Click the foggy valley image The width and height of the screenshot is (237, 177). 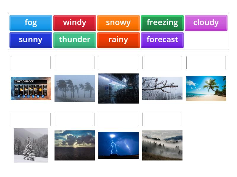pos(162,145)
